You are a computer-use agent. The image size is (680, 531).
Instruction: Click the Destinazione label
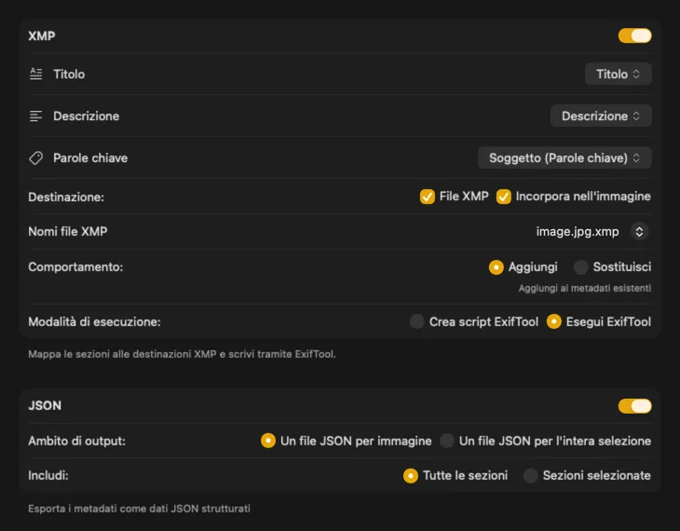click(x=66, y=197)
